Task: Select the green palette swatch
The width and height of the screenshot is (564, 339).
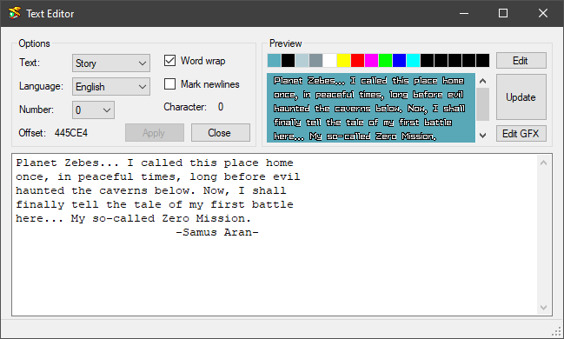Action: (x=385, y=61)
